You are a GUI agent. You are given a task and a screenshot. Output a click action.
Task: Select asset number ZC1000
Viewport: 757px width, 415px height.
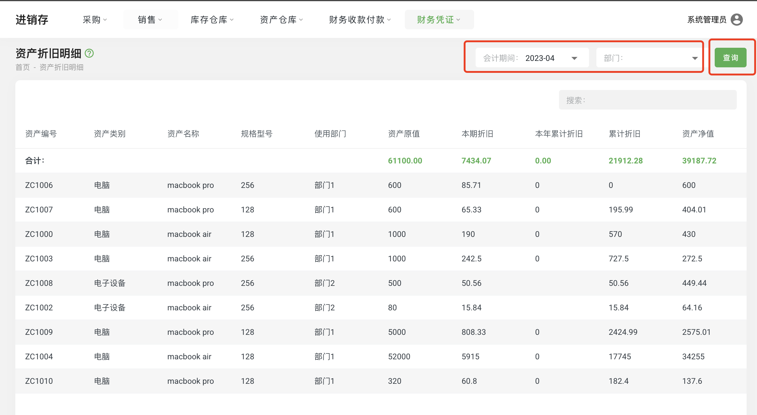tap(39, 234)
